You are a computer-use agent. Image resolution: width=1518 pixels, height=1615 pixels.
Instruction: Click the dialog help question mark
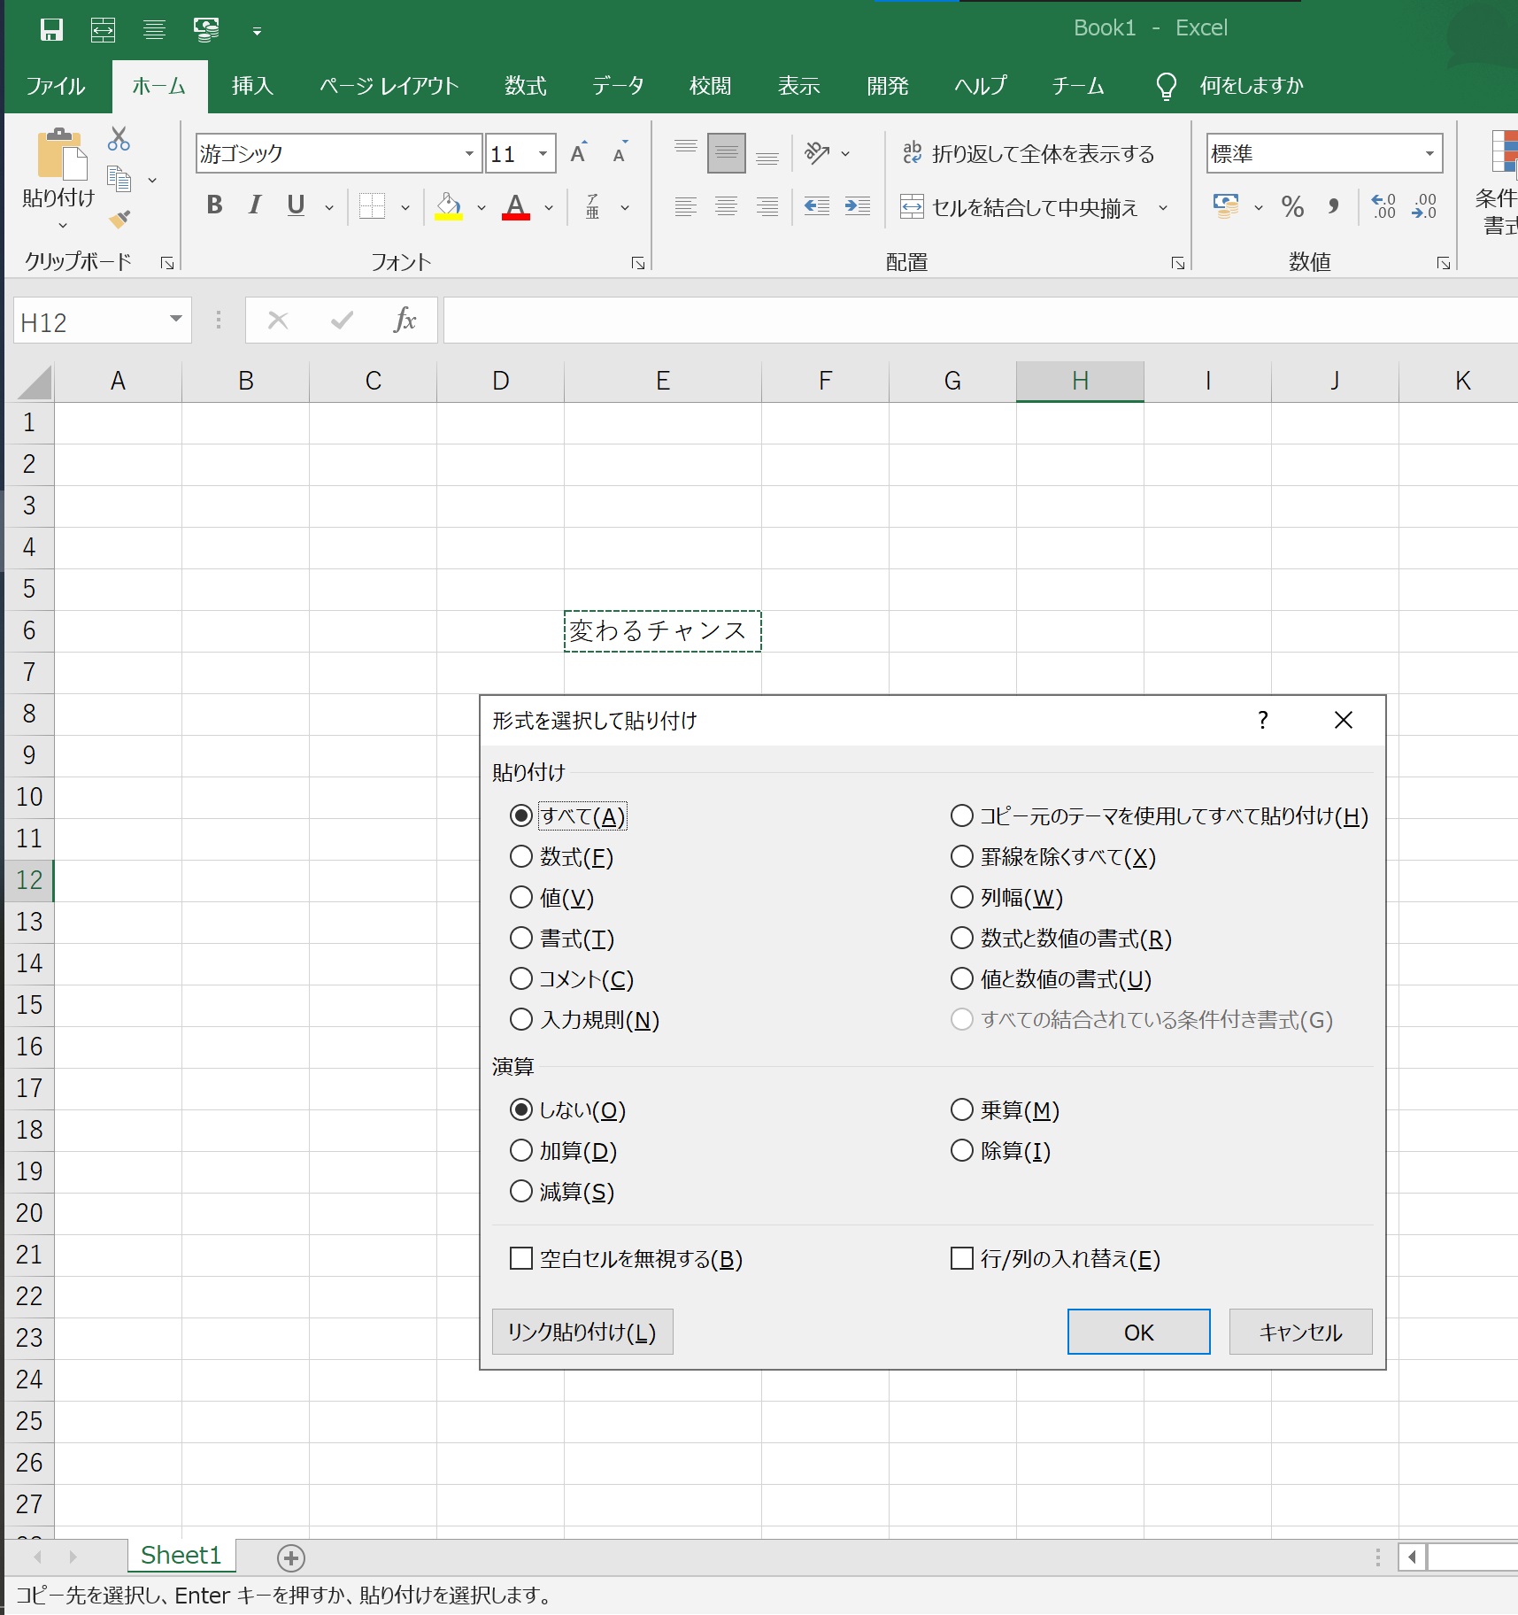point(1263,720)
